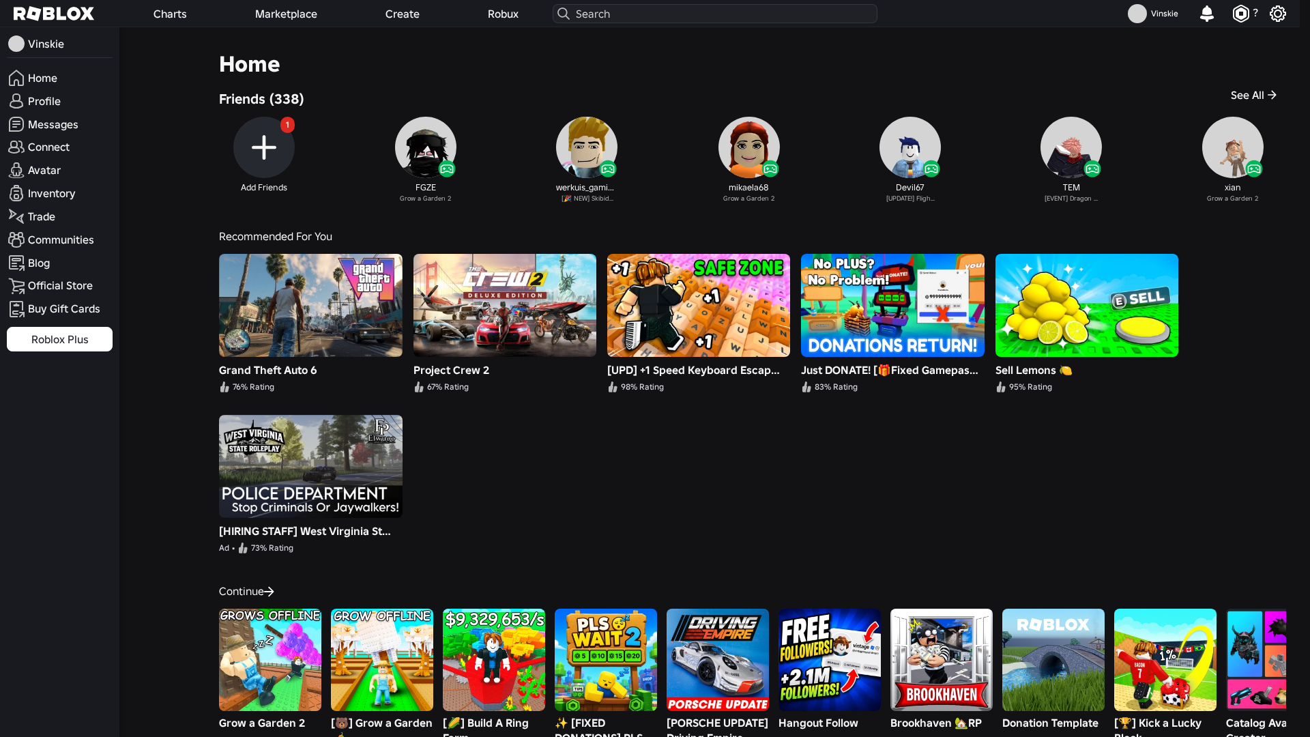Click Project Crew 2 title text

click(x=451, y=370)
